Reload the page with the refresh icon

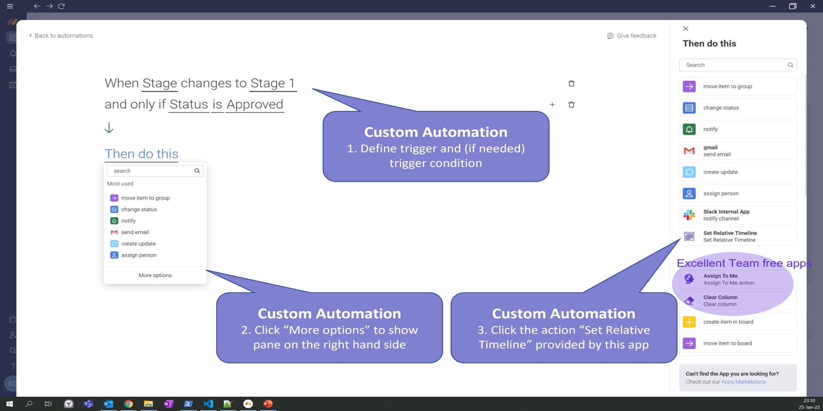point(61,6)
